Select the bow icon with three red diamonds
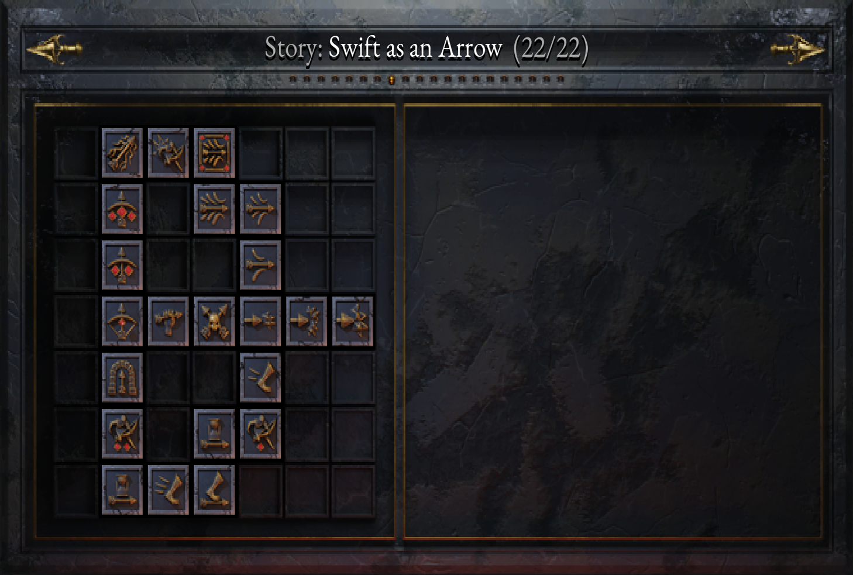 coord(122,209)
